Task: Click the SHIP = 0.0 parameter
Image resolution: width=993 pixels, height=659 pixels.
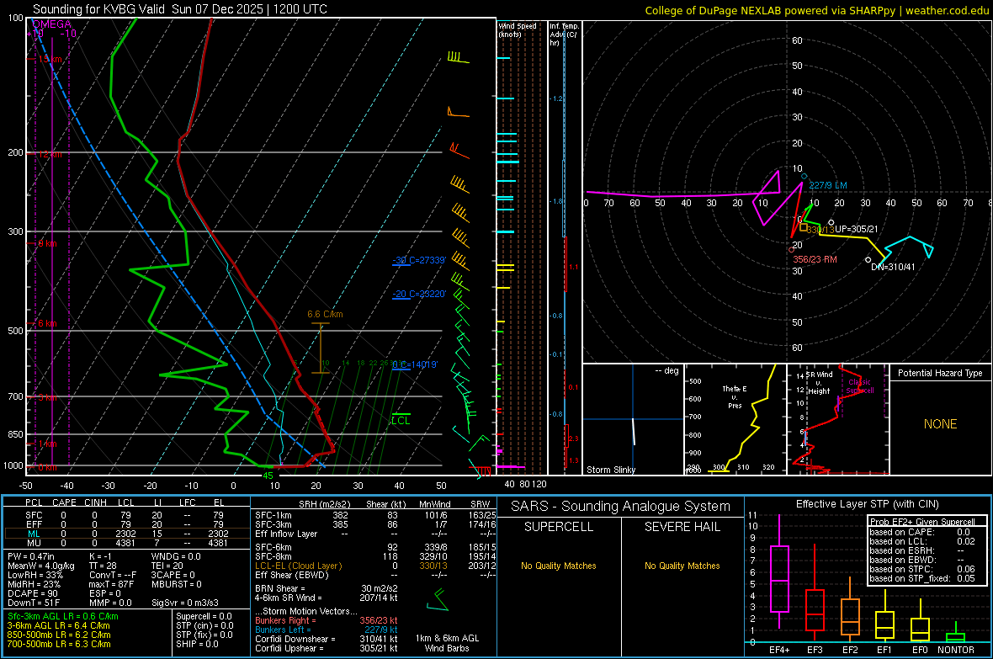Action: 197,645
